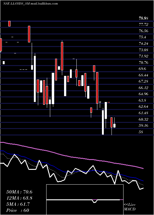Screen dimensions: 154x215
Task: Click the 64.96 price axis label
Action: [144, 94]
